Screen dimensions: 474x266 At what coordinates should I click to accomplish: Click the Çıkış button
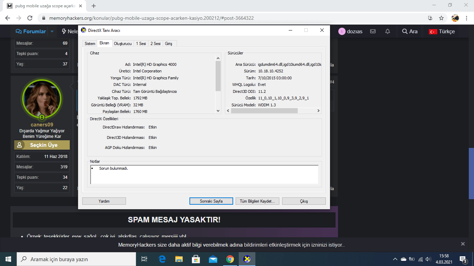[x=304, y=201]
